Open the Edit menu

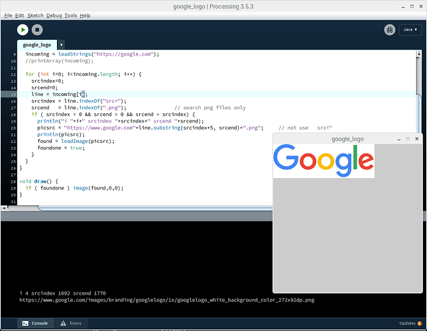pos(19,15)
